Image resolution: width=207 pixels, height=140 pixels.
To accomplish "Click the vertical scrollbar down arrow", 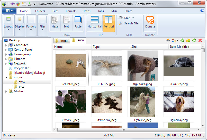I will pyautogui.click(x=203, y=126).
